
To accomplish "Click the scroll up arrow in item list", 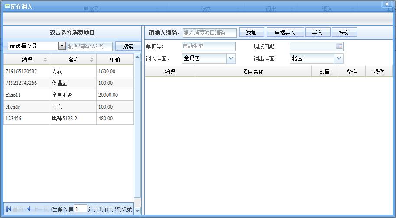I will click(137, 57).
